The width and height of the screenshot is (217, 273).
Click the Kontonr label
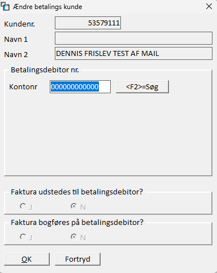pyautogui.click(x=23, y=87)
